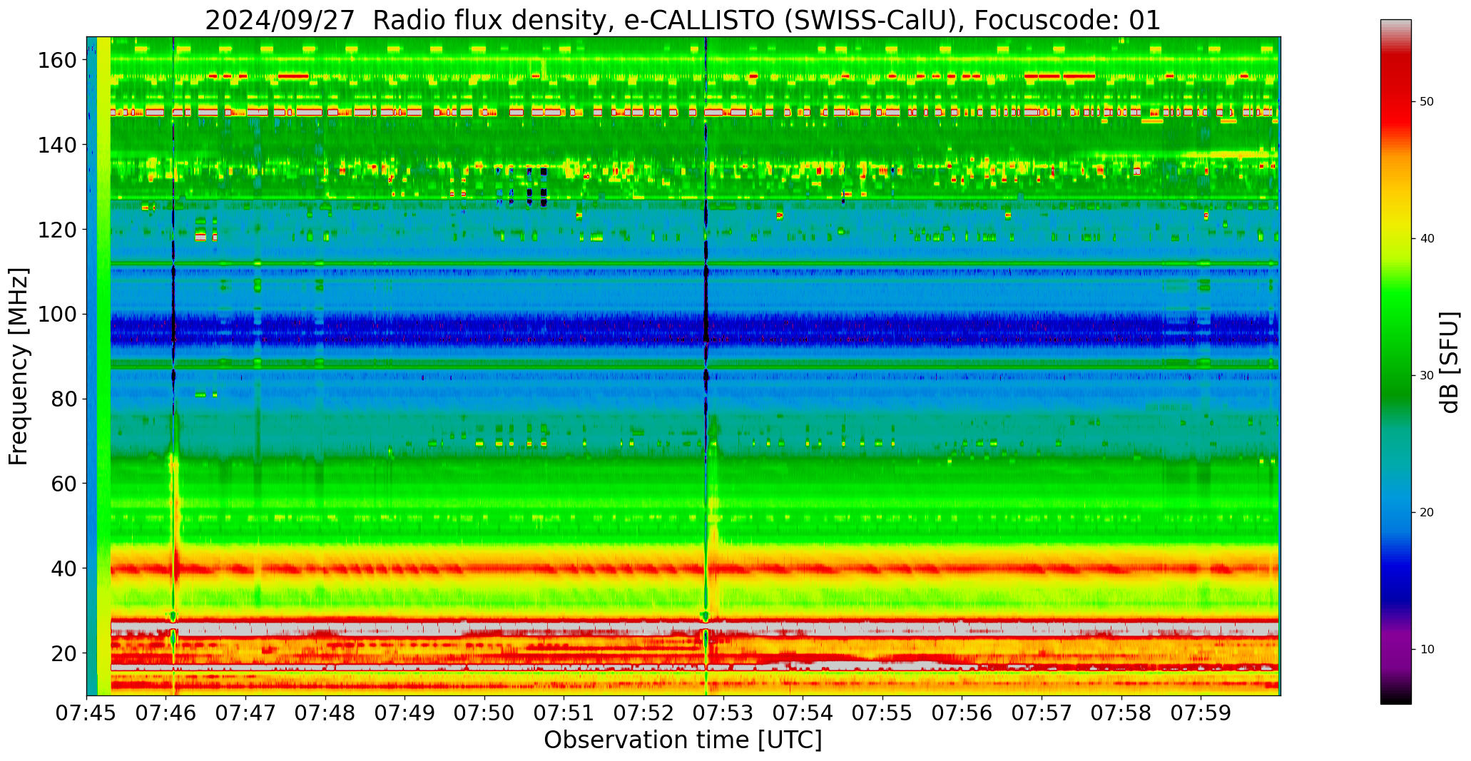Click the 100 MHz frequency tick label
The image size is (1471, 761).
(57, 315)
